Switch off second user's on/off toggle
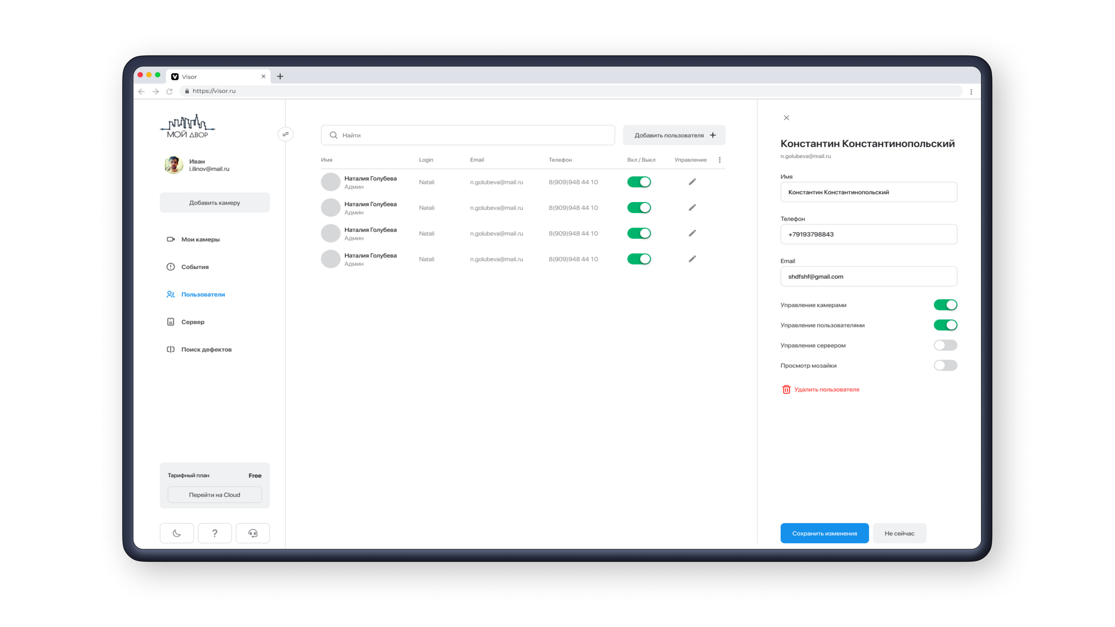This screenshot has height=627, width=1115. [639, 208]
